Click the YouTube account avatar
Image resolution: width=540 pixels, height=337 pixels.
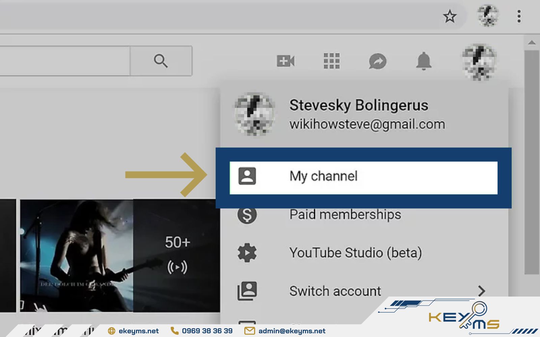(x=479, y=62)
